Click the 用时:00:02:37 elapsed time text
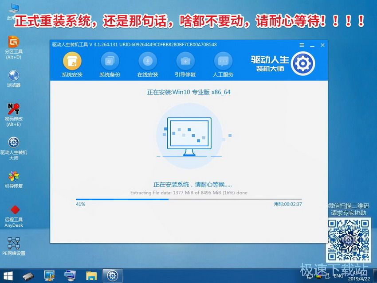377x283 pixels. [288, 204]
